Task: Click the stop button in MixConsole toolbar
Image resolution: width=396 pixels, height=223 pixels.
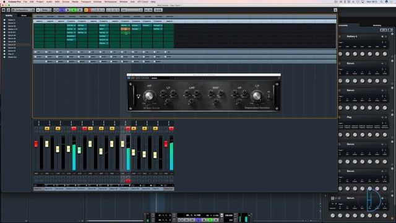Action: [68, 10]
